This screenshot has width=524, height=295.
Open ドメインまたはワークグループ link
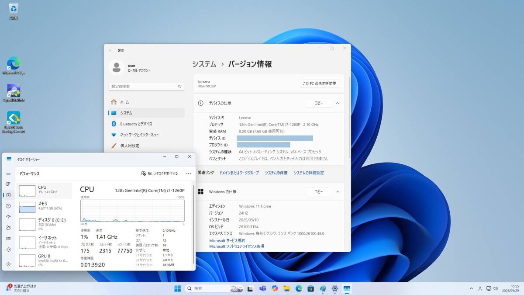[x=239, y=173]
